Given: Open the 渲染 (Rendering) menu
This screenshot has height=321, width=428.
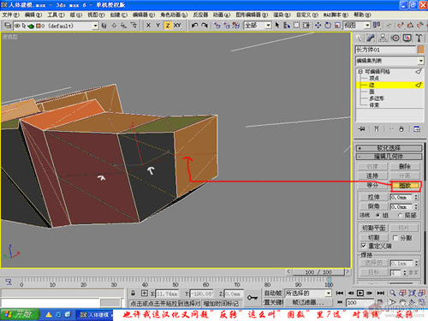Looking at the screenshot, I should [282, 15].
